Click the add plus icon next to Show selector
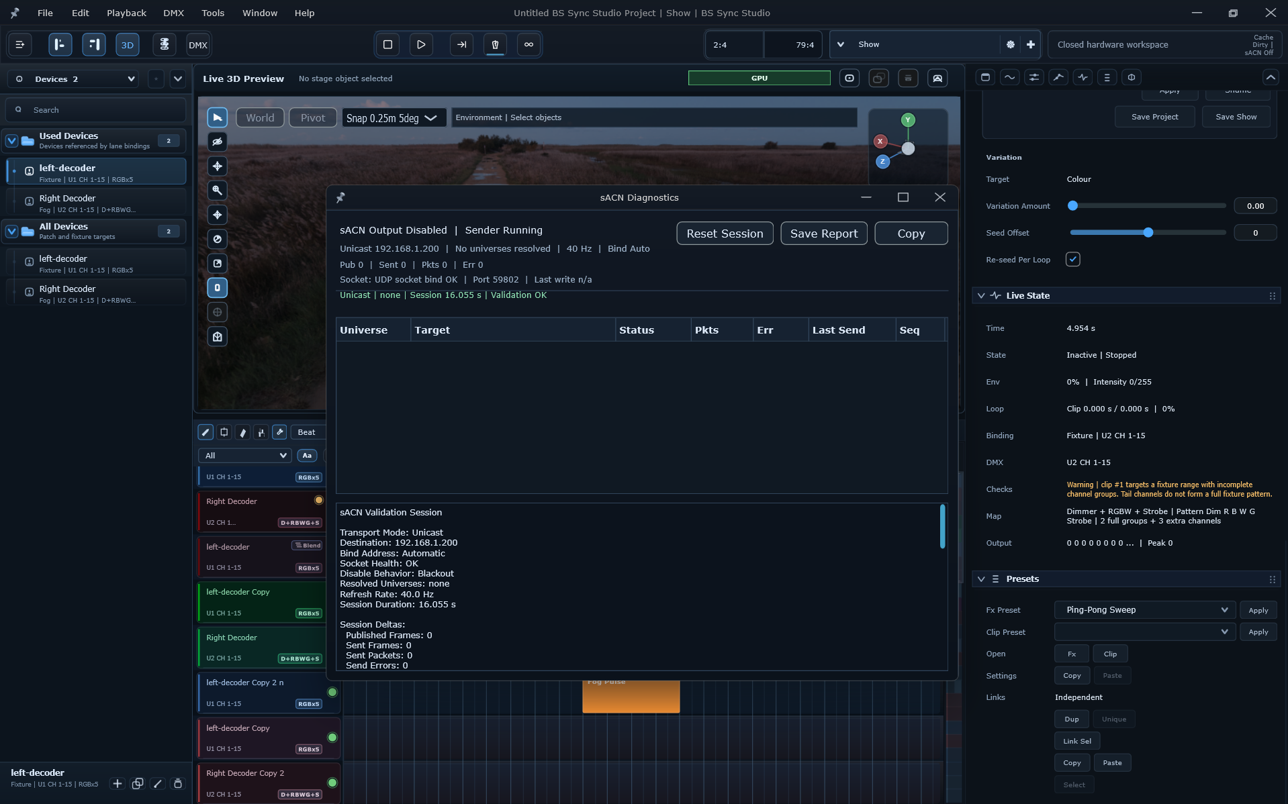This screenshot has width=1288, height=804. (x=1030, y=44)
